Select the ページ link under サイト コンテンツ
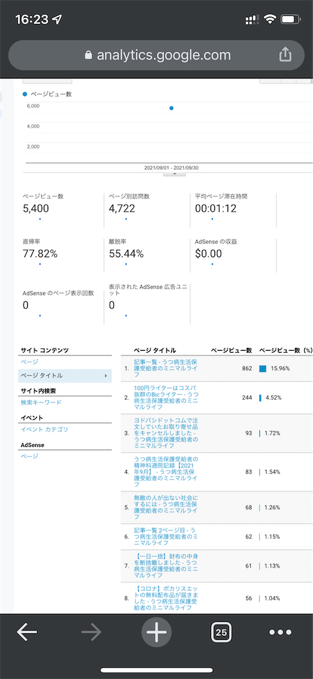This screenshot has height=679, width=313. [x=29, y=362]
